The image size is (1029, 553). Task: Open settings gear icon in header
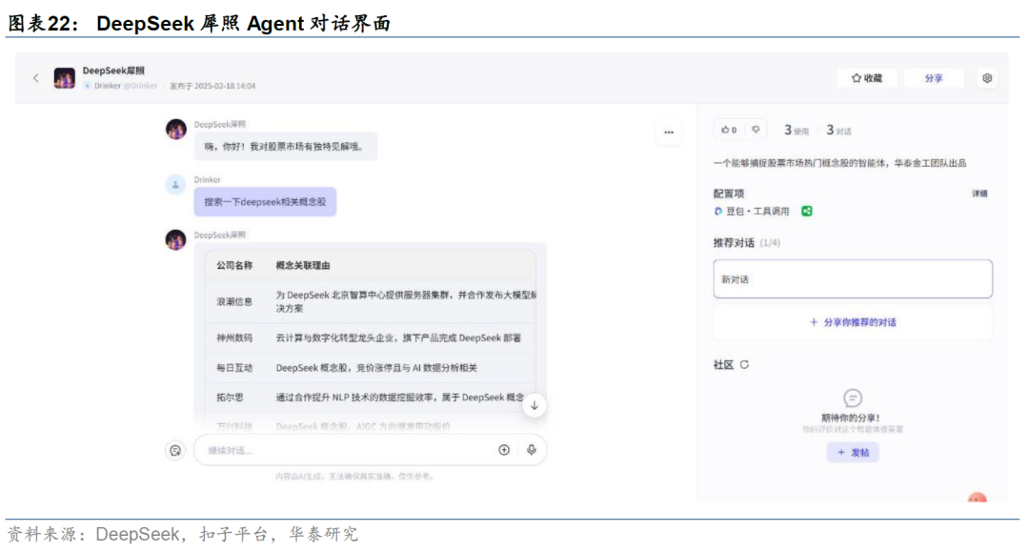pyautogui.click(x=987, y=78)
